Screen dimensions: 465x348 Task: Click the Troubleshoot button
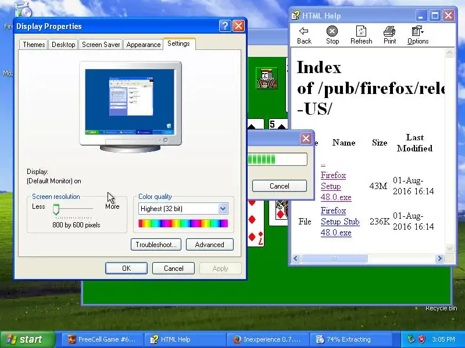pyautogui.click(x=156, y=245)
